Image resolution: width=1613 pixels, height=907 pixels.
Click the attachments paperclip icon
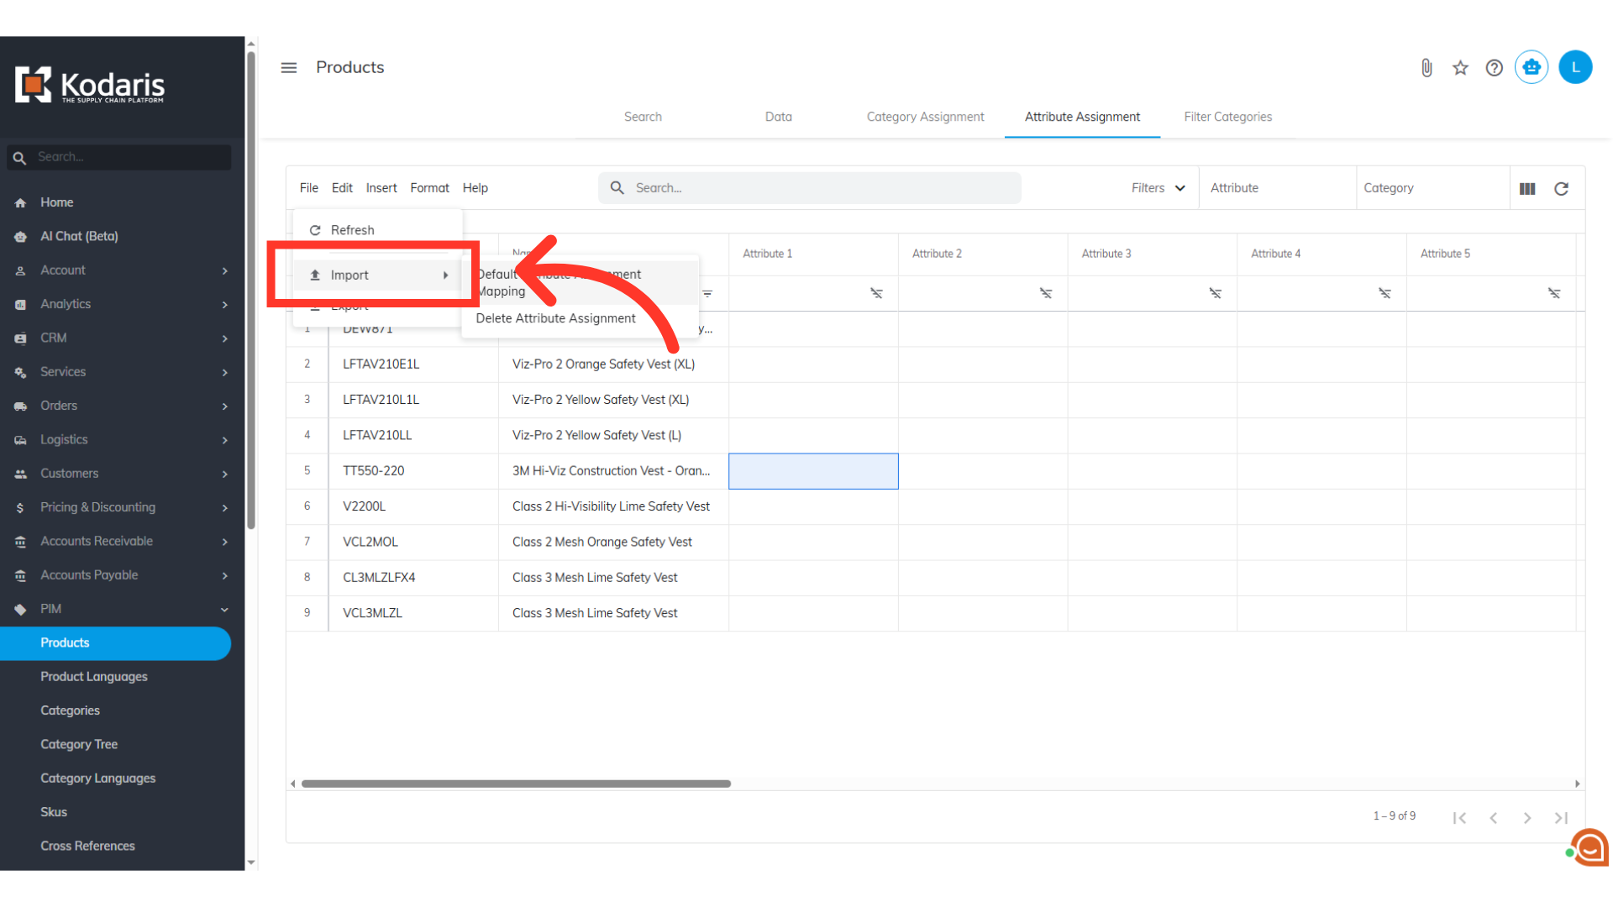pyautogui.click(x=1426, y=68)
